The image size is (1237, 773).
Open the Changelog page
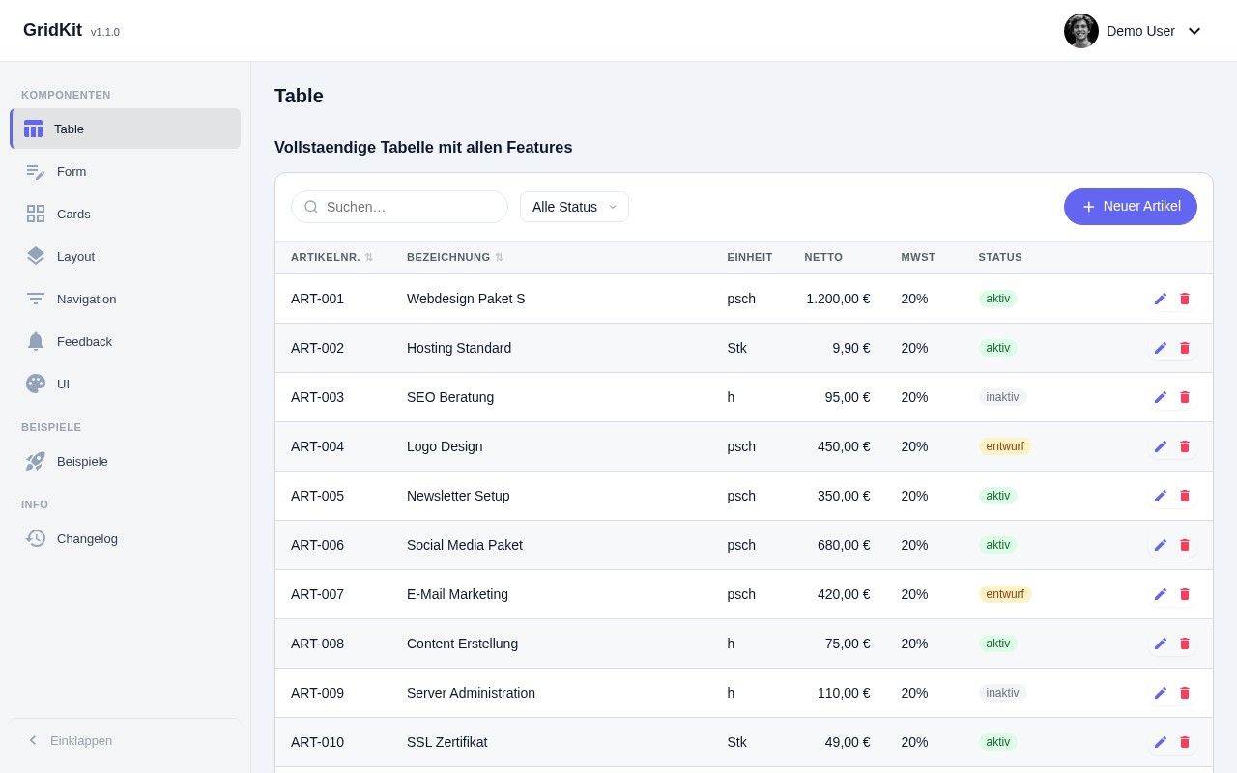pyautogui.click(x=87, y=538)
